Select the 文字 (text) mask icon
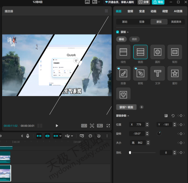 coord(158,74)
